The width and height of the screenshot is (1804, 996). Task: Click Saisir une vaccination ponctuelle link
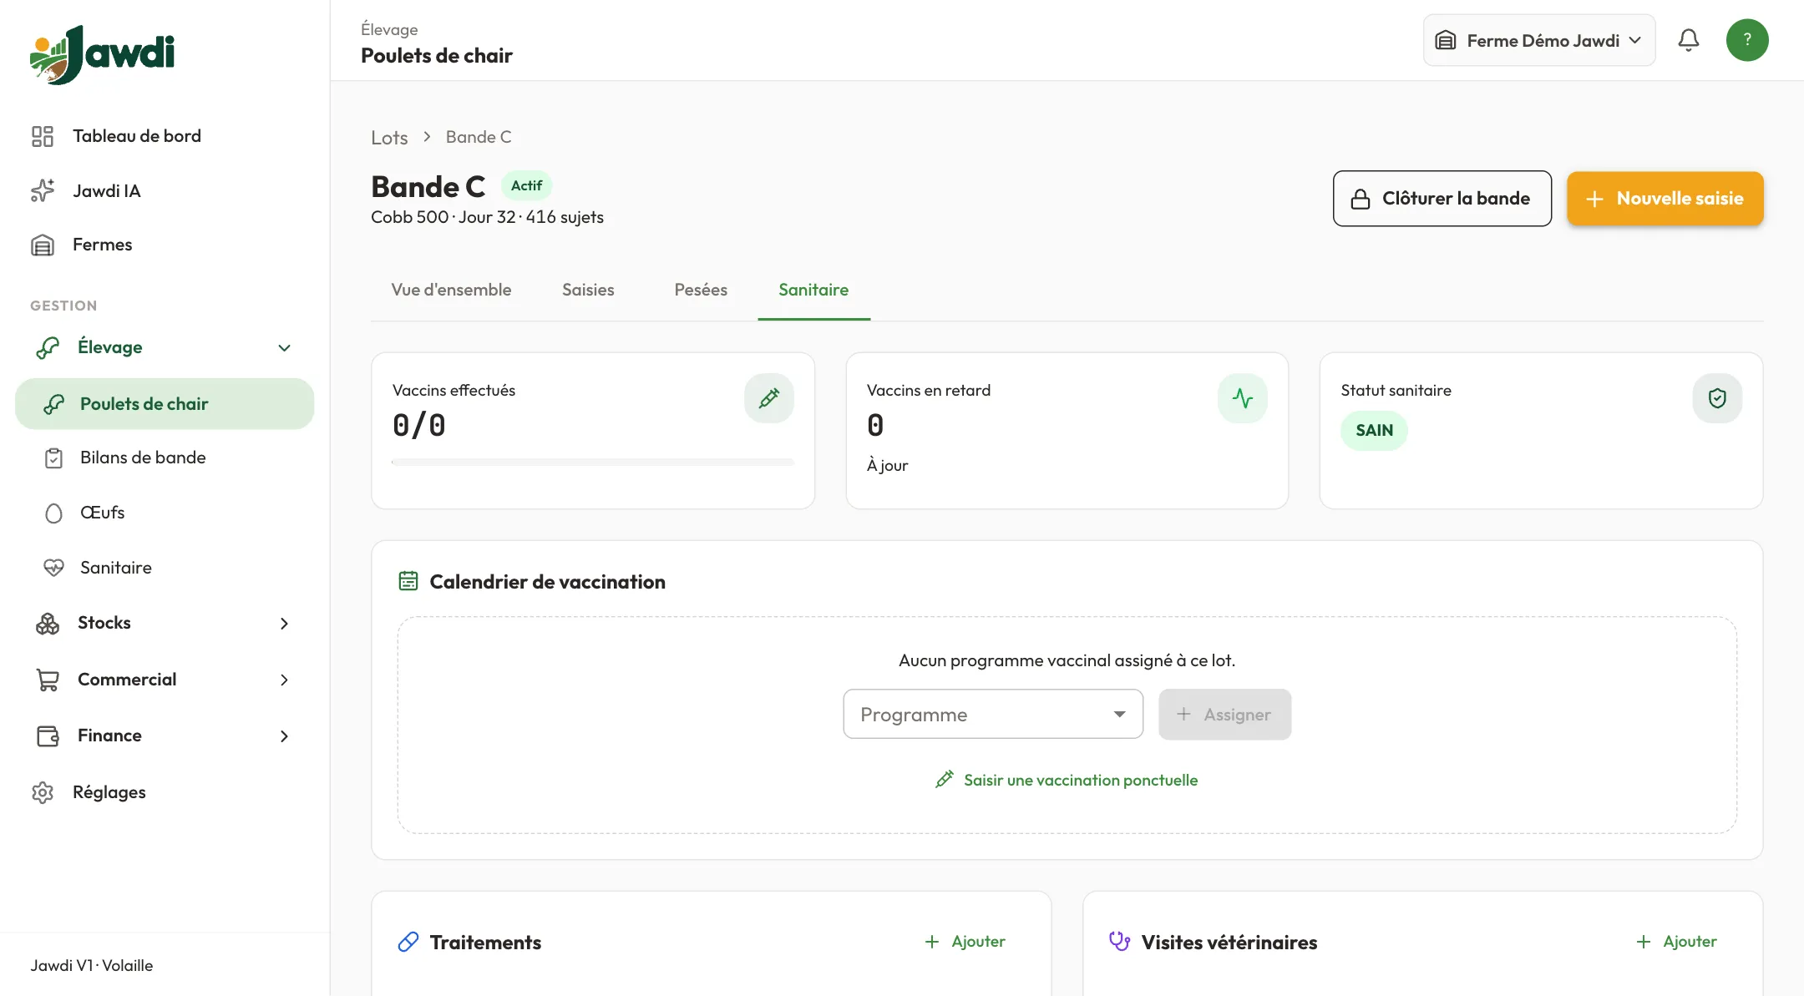(1067, 780)
